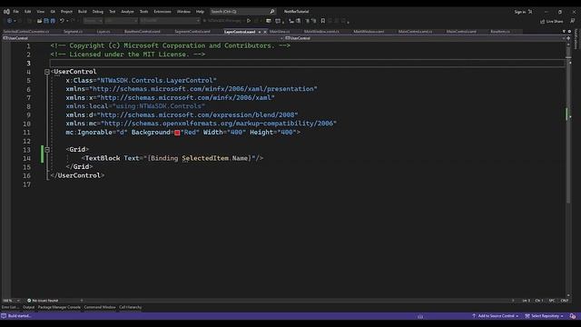Image resolution: width=581 pixels, height=327 pixels.
Task: Open the Extensions menu
Action: pos(162,12)
